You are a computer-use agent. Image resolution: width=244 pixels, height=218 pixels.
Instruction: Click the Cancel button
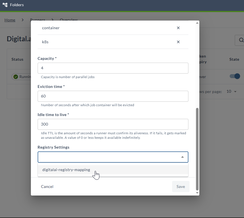47,187
